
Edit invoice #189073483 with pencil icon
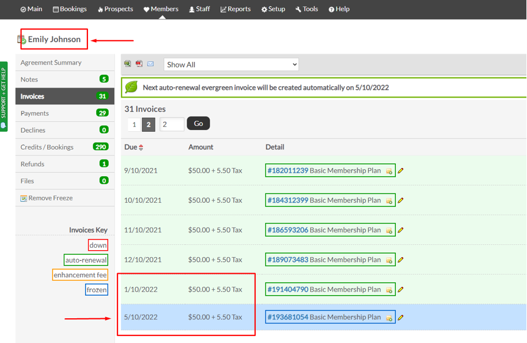(401, 260)
